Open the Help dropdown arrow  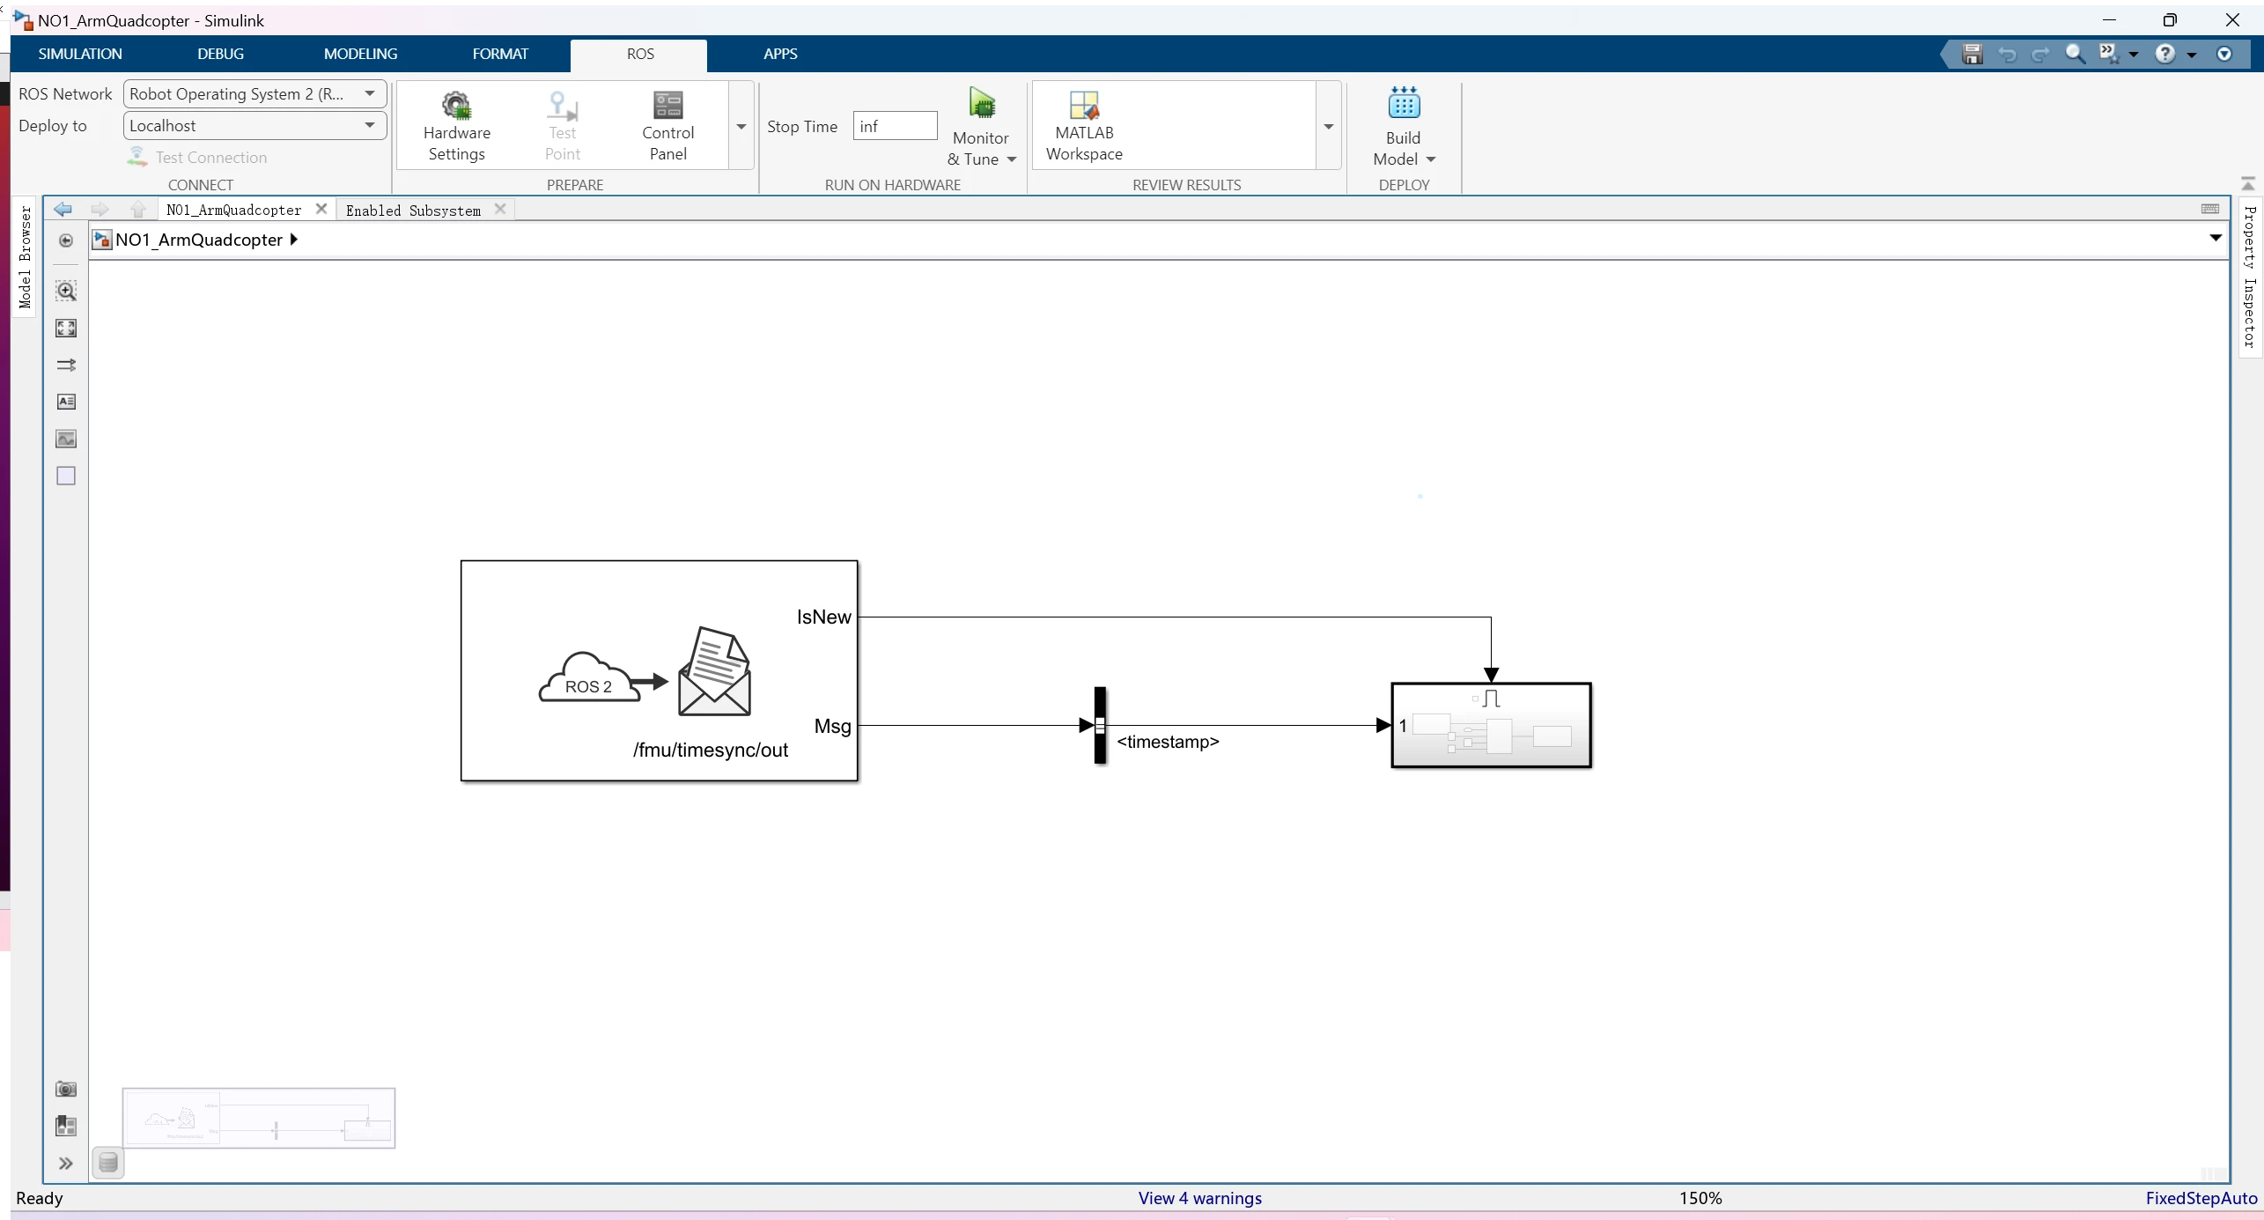point(2192,55)
